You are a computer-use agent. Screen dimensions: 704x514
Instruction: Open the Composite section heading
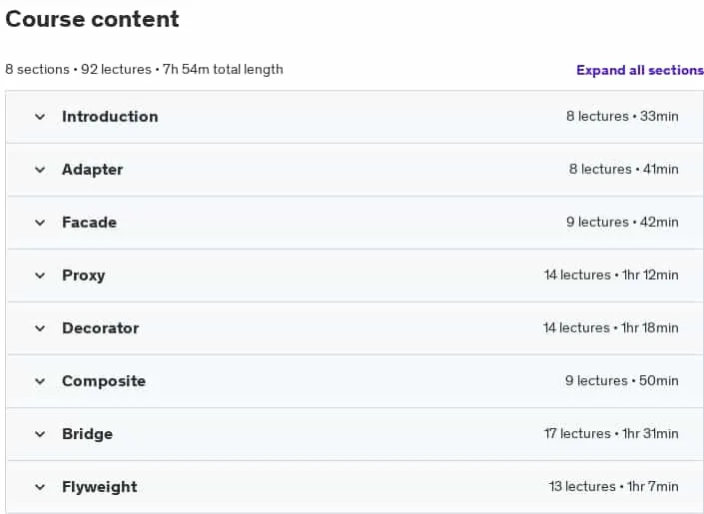pos(104,381)
